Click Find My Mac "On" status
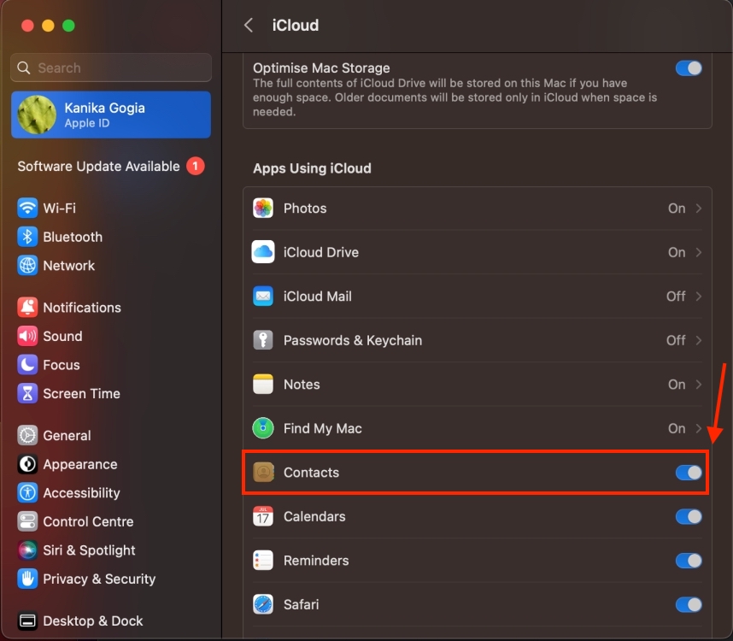The image size is (733, 641). pos(677,428)
